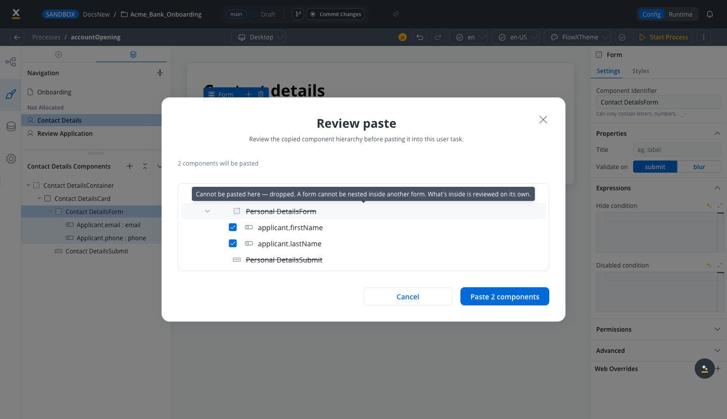This screenshot has height=419, width=727.
Task: Click the Start Process button
Action: 663,37
